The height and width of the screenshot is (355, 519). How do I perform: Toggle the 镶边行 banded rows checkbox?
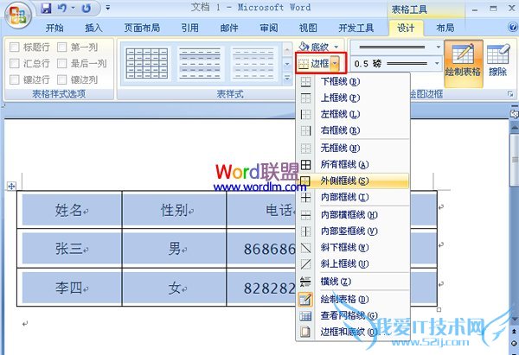[x=14, y=79]
